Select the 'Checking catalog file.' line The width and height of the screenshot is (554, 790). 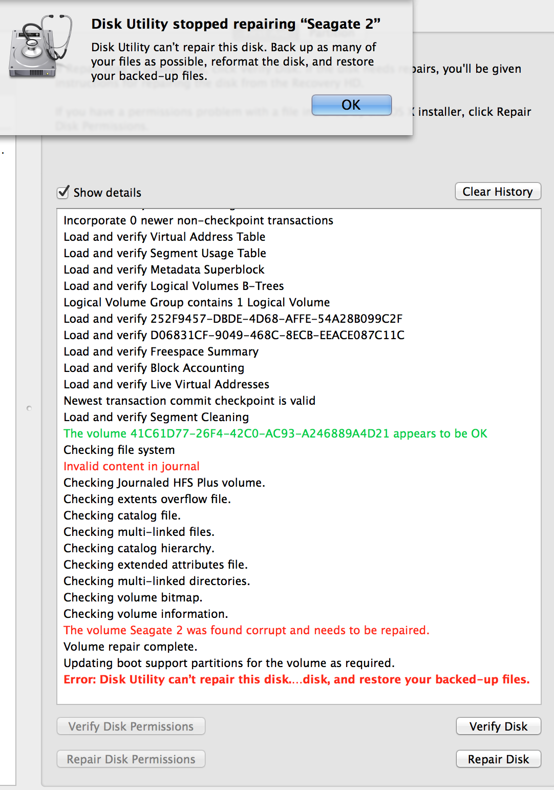click(122, 515)
